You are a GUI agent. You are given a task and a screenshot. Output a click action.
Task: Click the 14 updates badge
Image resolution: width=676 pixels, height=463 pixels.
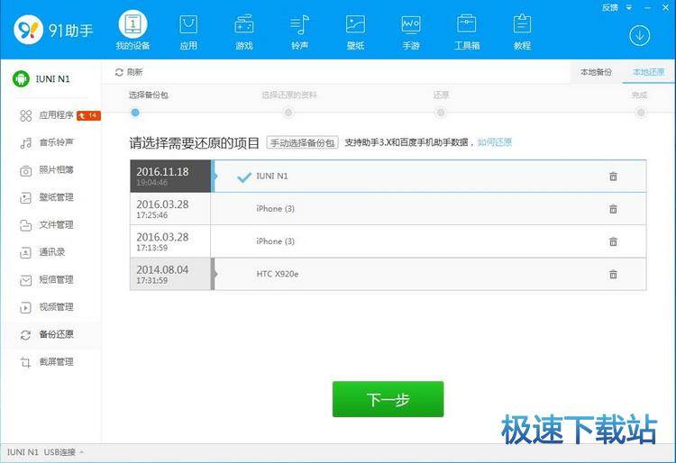[x=88, y=115]
